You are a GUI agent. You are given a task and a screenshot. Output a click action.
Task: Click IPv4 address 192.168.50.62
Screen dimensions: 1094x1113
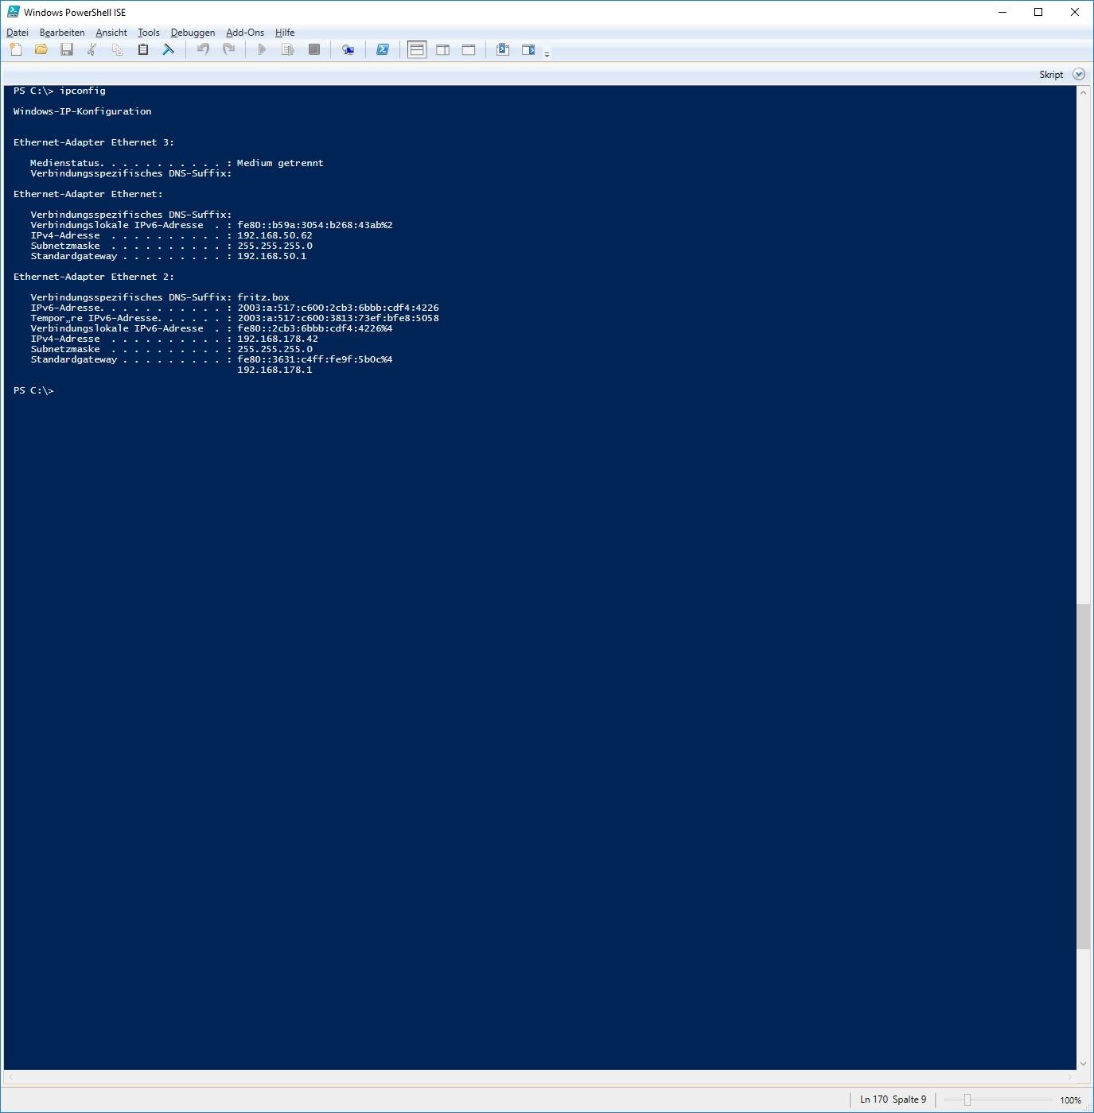coord(274,235)
